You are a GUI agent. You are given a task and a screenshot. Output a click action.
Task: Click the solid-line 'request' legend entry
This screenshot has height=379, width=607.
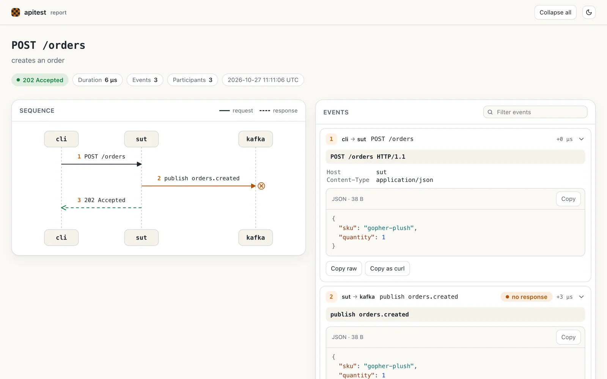(x=236, y=111)
